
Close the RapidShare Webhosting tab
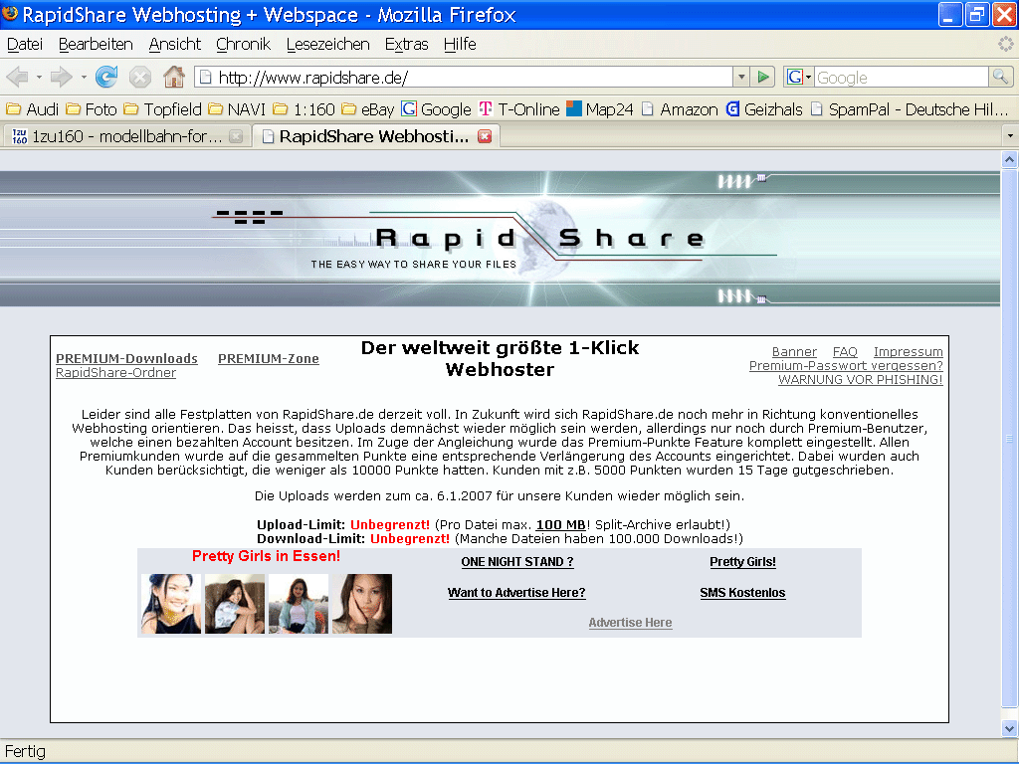[485, 136]
